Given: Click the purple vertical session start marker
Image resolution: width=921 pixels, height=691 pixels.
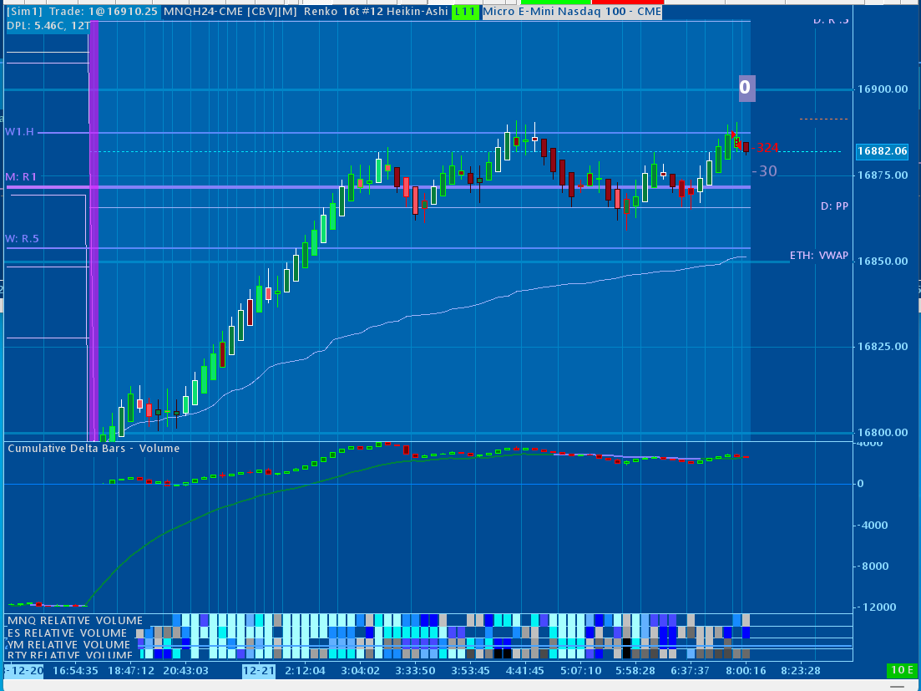Looking at the screenshot, I should pos(93,232).
